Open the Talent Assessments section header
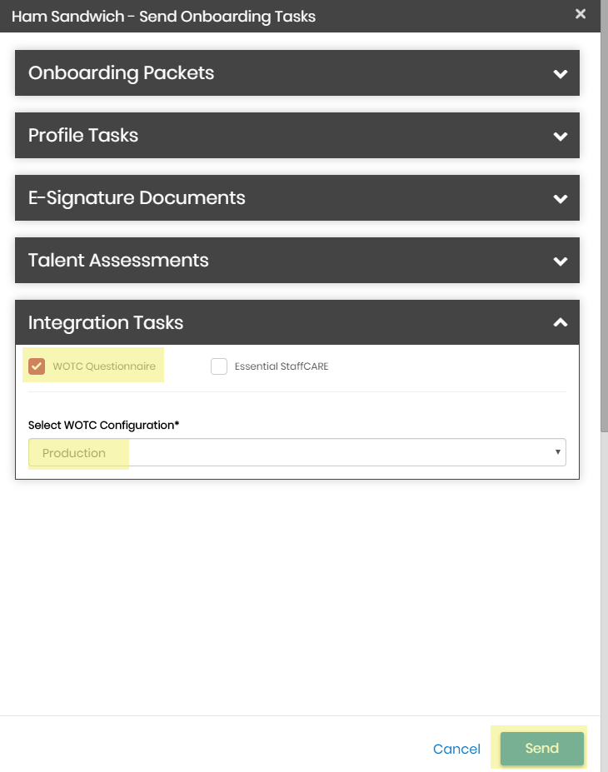The image size is (608, 772). [297, 261]
